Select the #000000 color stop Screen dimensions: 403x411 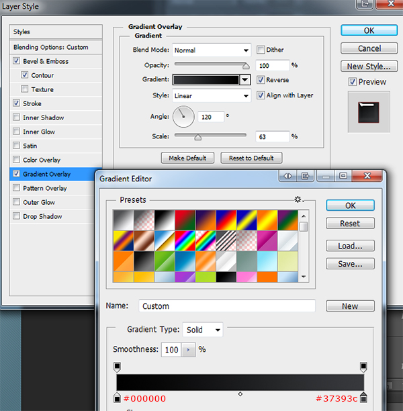(117, 398)
